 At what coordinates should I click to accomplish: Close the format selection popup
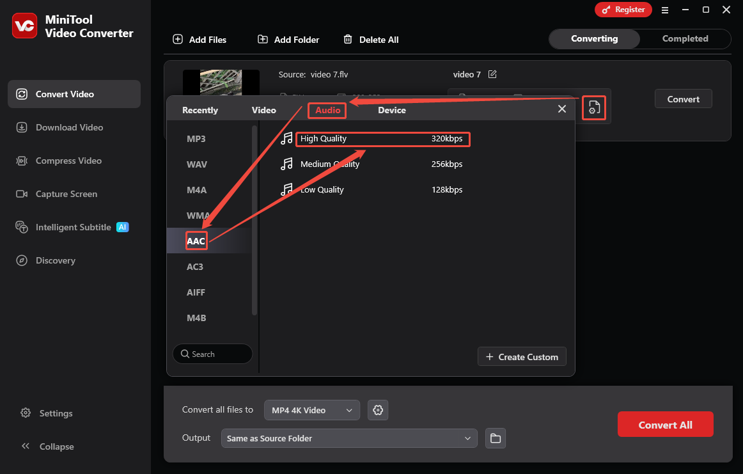click(562, 109)
